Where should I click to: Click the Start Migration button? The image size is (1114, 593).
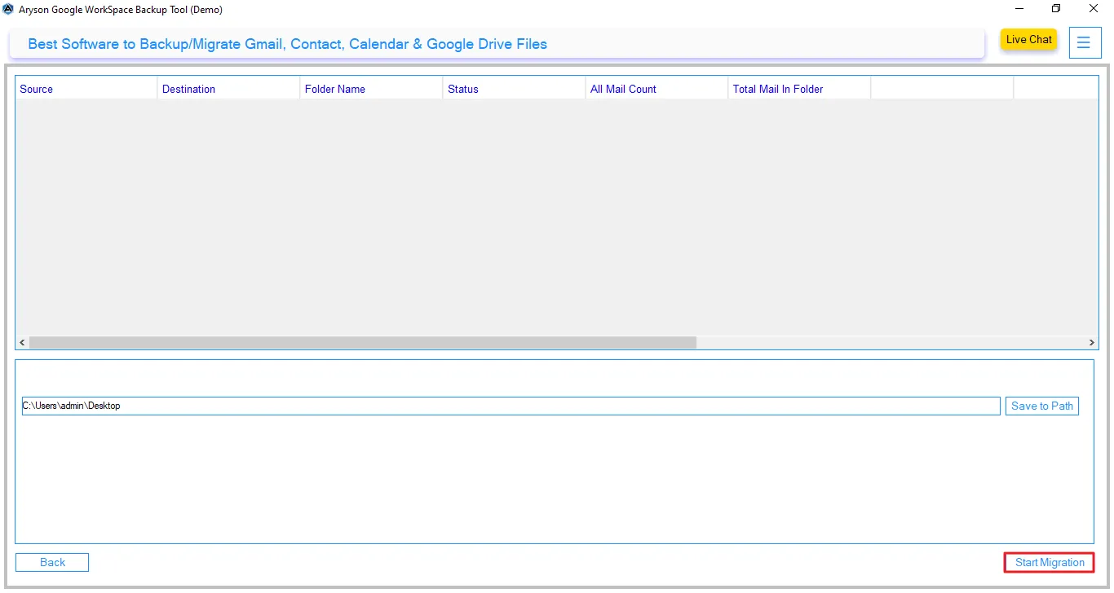[1048, 562]
